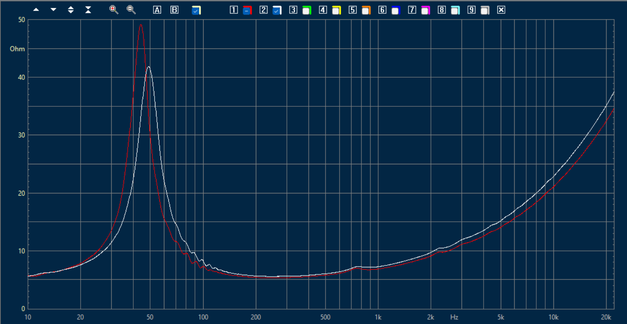Click the white curve's resonance peak

pos(149,67)
